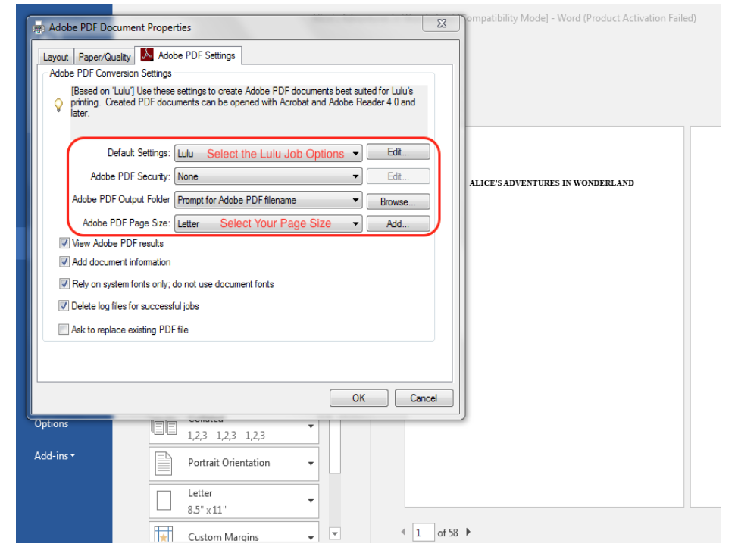Viewport: 735px width, 556px height.
Task: Click Browse button for output folder
Action: [398, 202]
